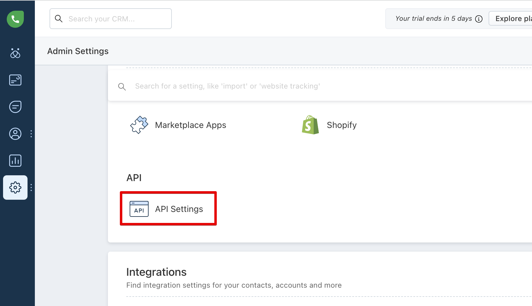Open the API Settings text link
Screen dimensions: 532x306
179,209
